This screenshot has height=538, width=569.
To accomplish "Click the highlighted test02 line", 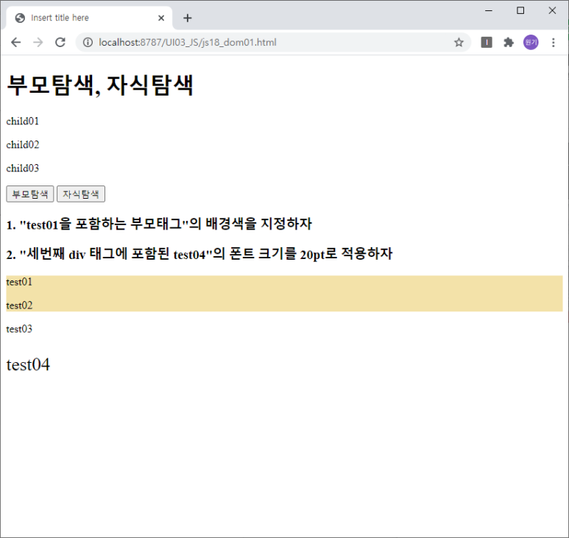I will coord(19,305).
